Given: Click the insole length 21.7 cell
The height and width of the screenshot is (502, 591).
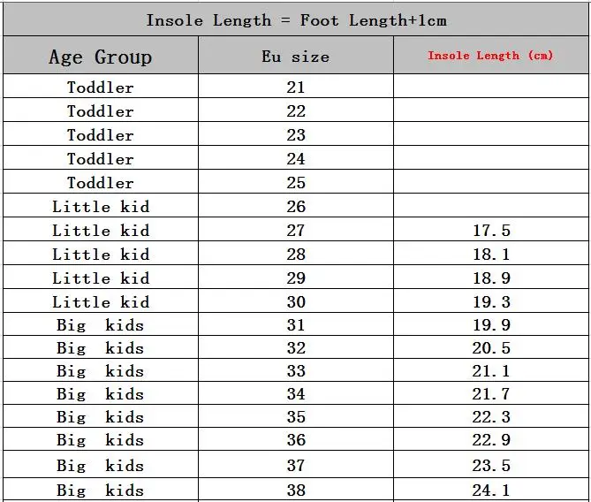Looking at the screenshot, I should point(491,394).
